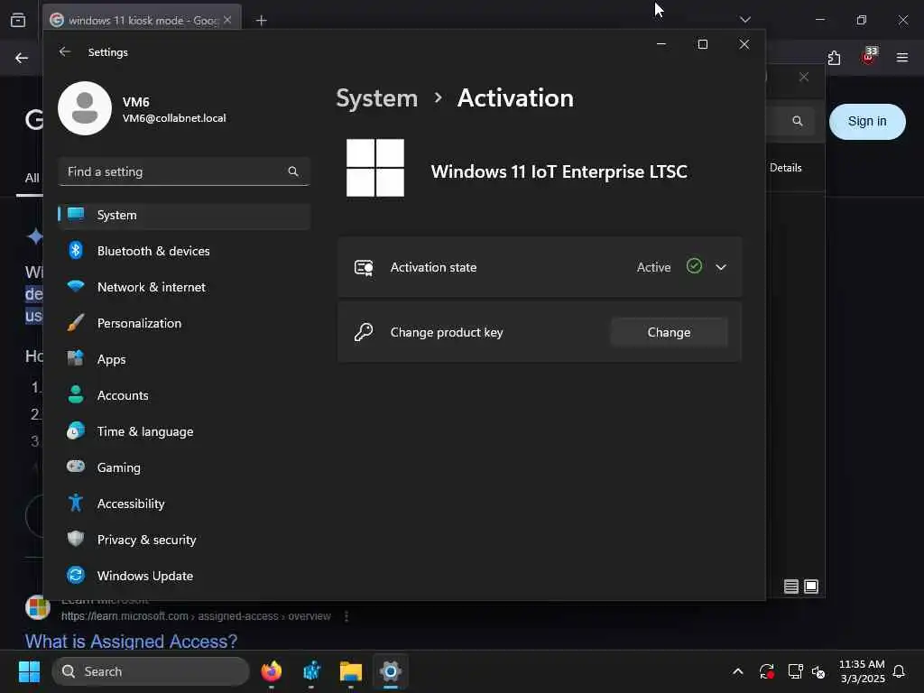
Task: Open System category in Settings sidebar
Action: click(184, 215)
